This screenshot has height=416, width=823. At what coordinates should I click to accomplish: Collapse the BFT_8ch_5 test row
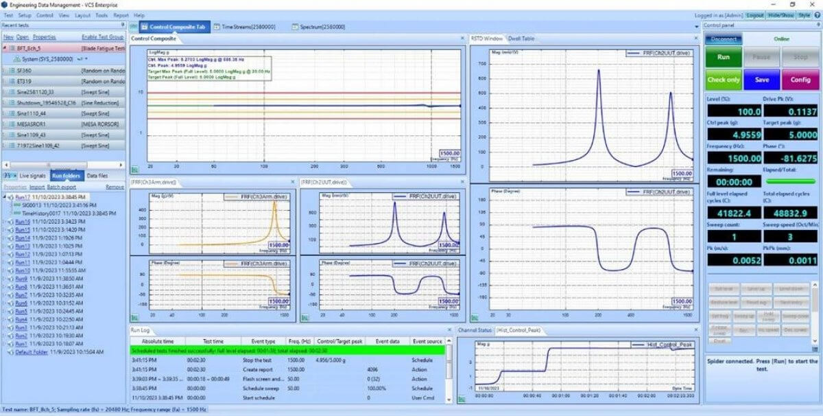click(x=4, y=49)
